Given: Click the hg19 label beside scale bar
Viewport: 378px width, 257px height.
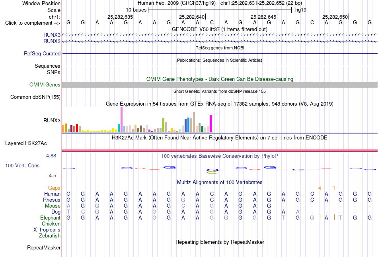Looking at the screenshot, I should pos(301,10).
